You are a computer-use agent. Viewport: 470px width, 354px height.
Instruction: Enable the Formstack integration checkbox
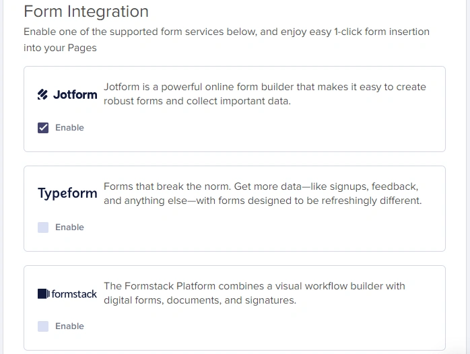[x=43, y=326]
